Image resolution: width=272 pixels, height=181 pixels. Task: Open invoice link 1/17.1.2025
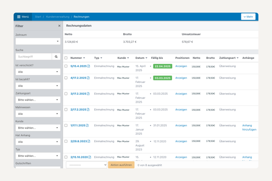click(x=78, y=125)
